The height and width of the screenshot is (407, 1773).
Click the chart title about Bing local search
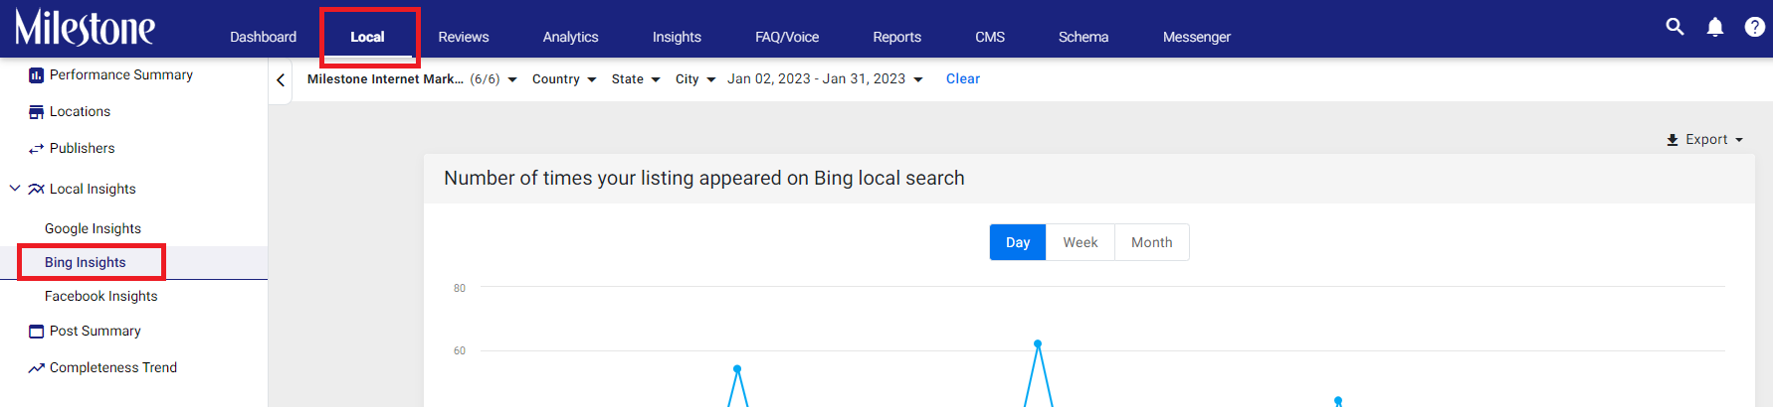[704, 179]
